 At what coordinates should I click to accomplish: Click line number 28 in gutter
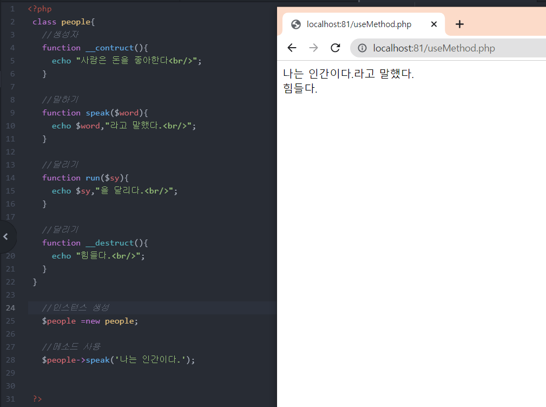(10, 360)
